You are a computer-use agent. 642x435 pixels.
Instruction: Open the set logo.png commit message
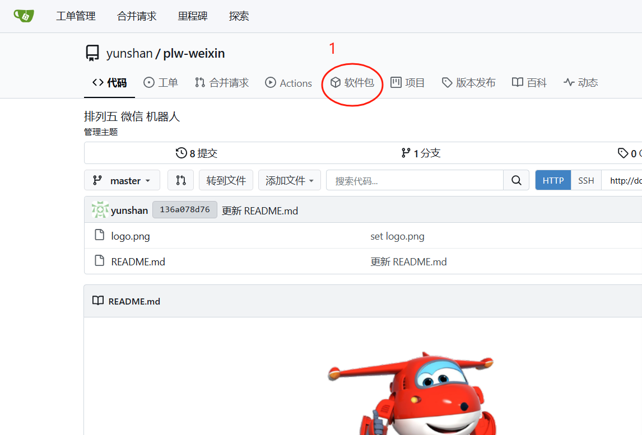click(398, 236)
